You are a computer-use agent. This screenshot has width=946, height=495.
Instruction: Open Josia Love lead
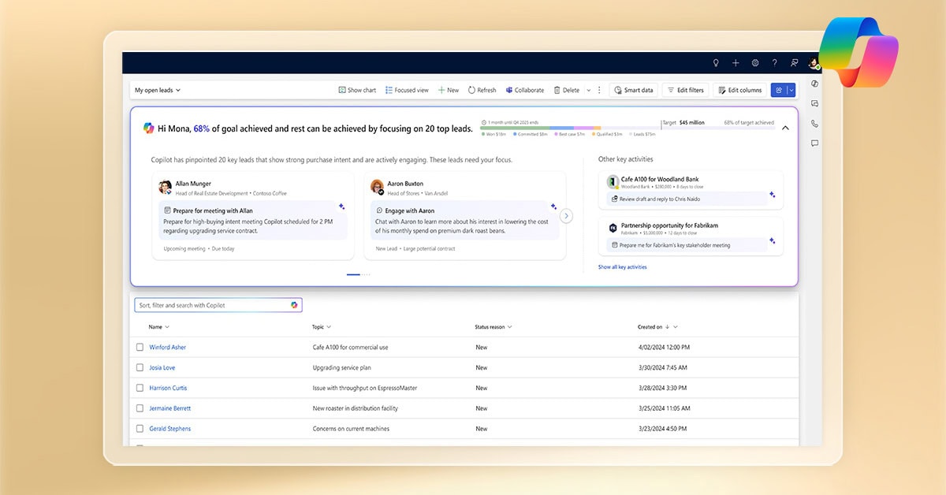[x=162, y=367]
